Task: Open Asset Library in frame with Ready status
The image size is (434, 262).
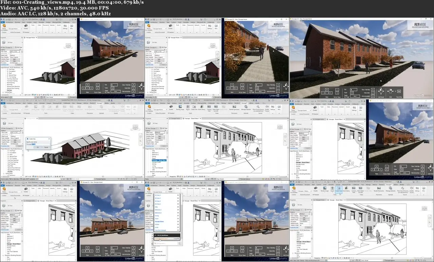Action: point(202,107)
